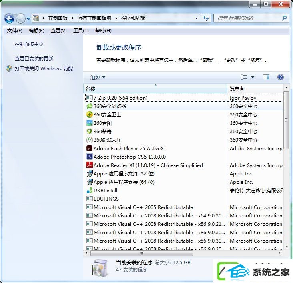Screen dimensions: 293x283
Task: Select the Visual C++ 2005 Redistributable icon
Action: 90,207
